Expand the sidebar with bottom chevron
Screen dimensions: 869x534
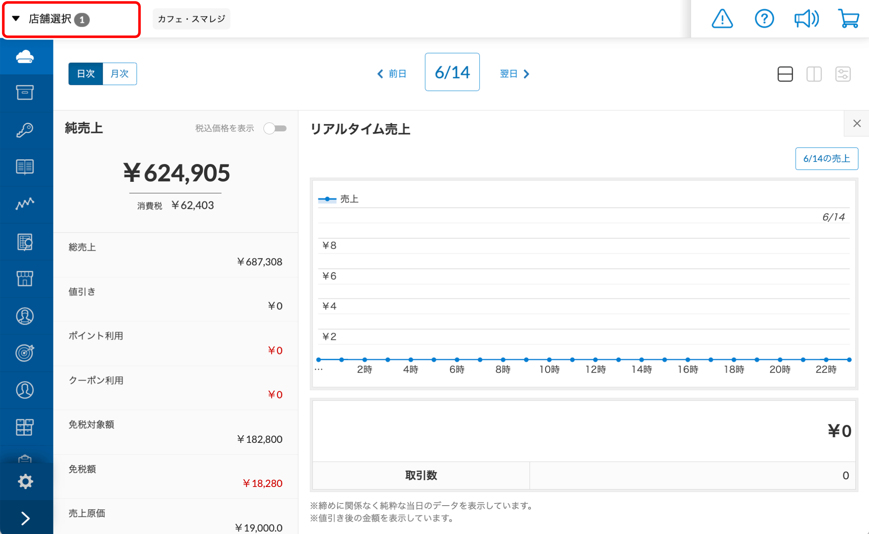(x=25, y=518)
